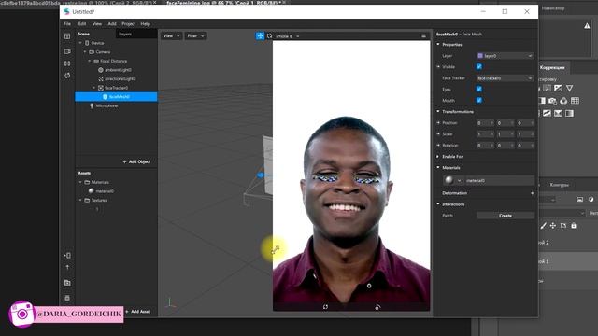Image resolution: width=598 pixels, height=336 pixels.
Task: Open the Help menu
Action: coord(146,23)
